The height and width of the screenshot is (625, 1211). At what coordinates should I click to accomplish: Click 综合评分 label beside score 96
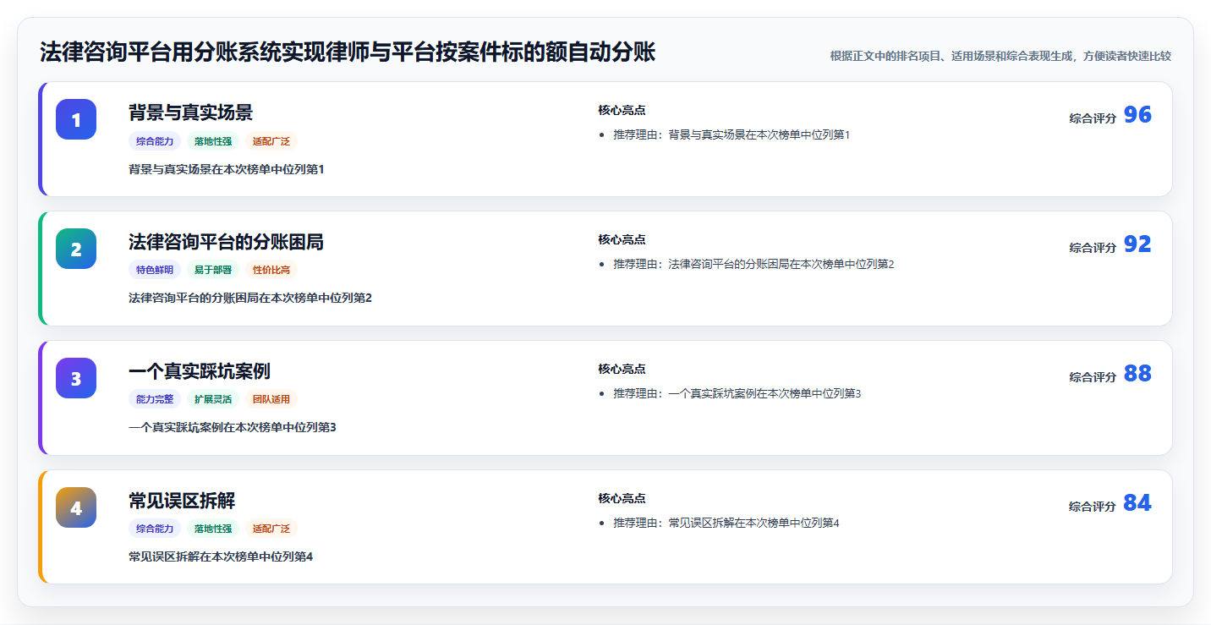click(x=1093, y=118)
